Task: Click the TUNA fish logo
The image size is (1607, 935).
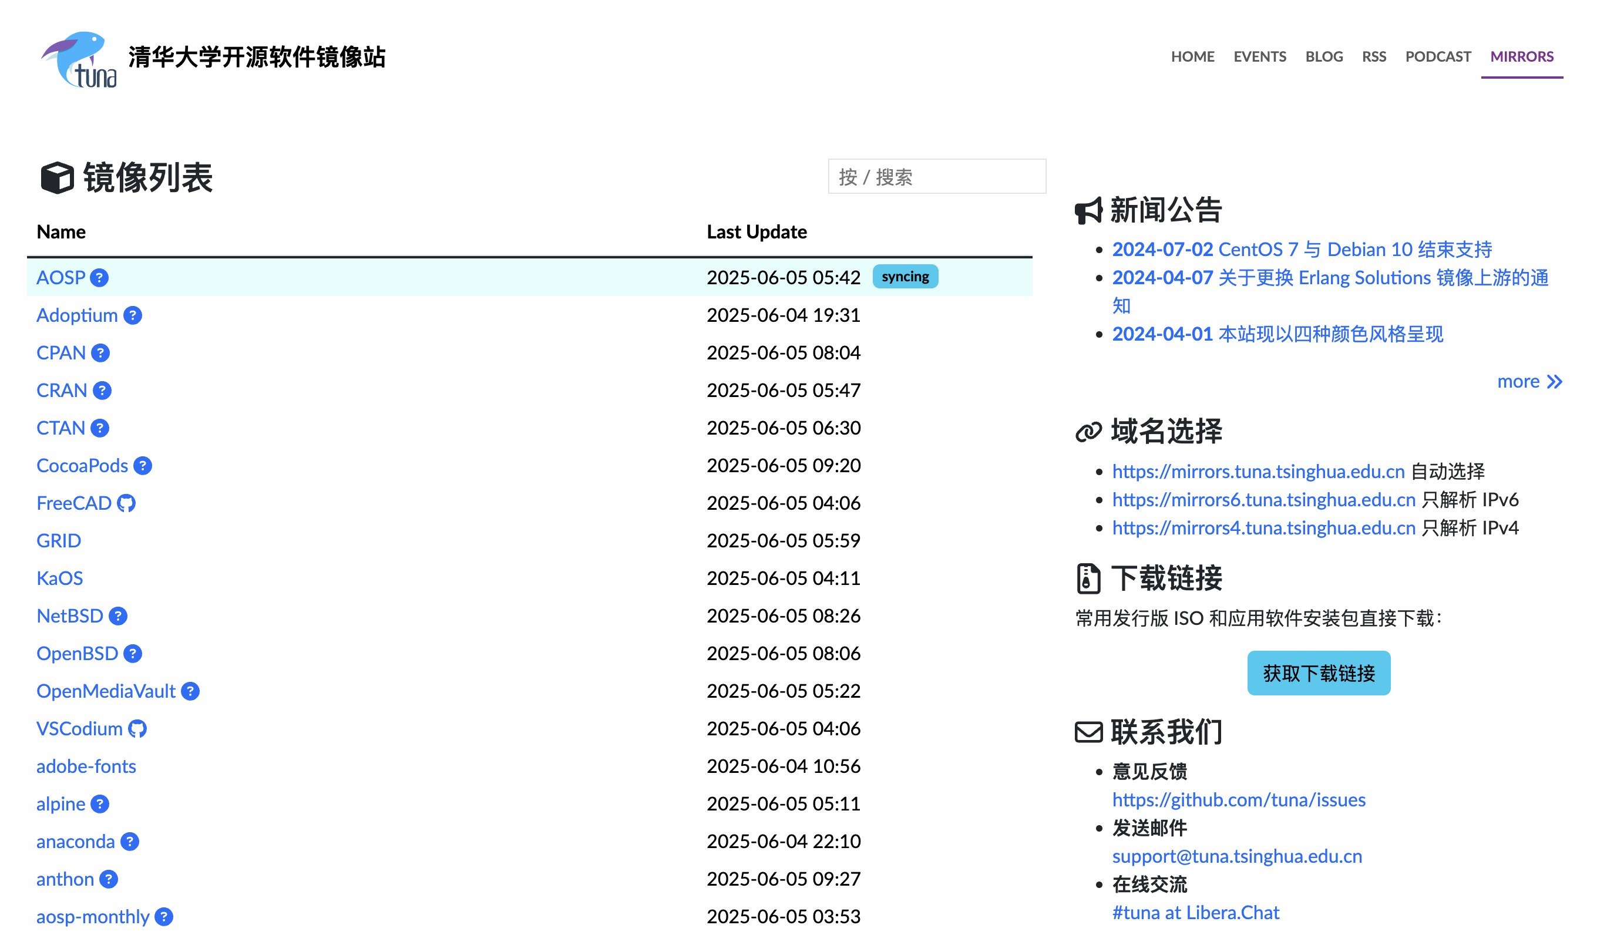Action: coord(79,59)
